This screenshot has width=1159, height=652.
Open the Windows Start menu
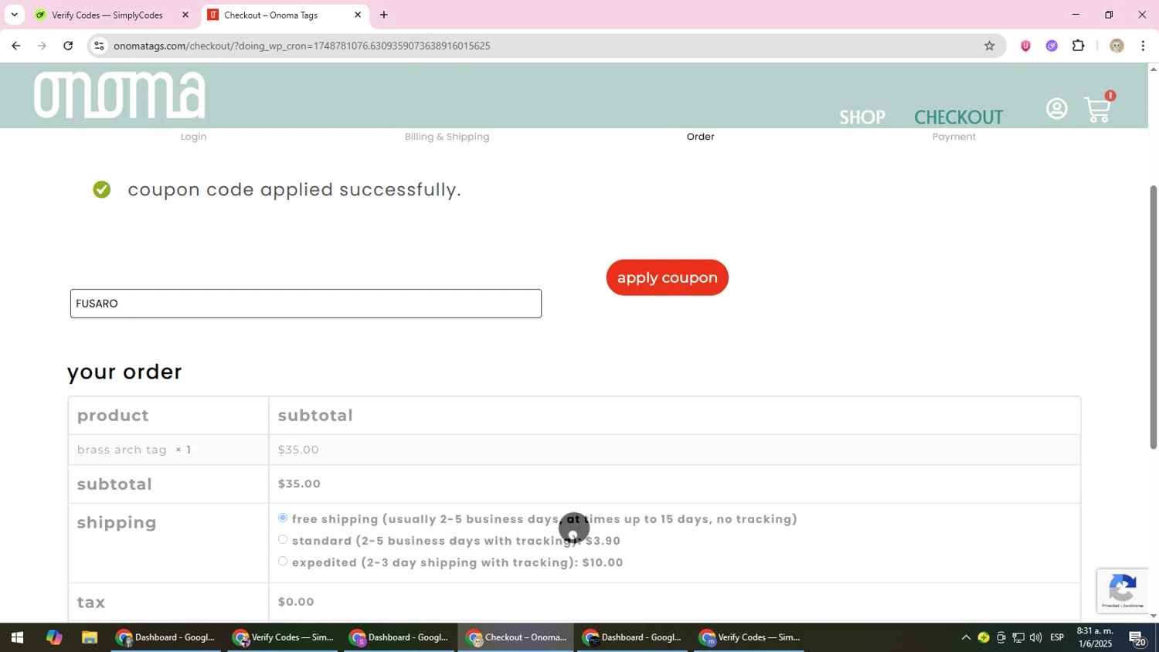17,638
